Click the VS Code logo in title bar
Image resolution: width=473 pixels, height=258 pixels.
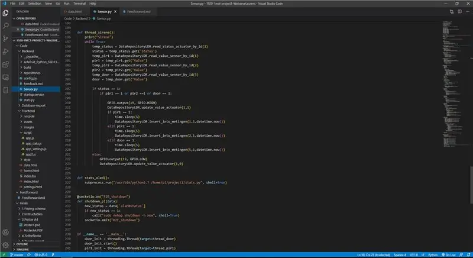click(x=4, y=4)
